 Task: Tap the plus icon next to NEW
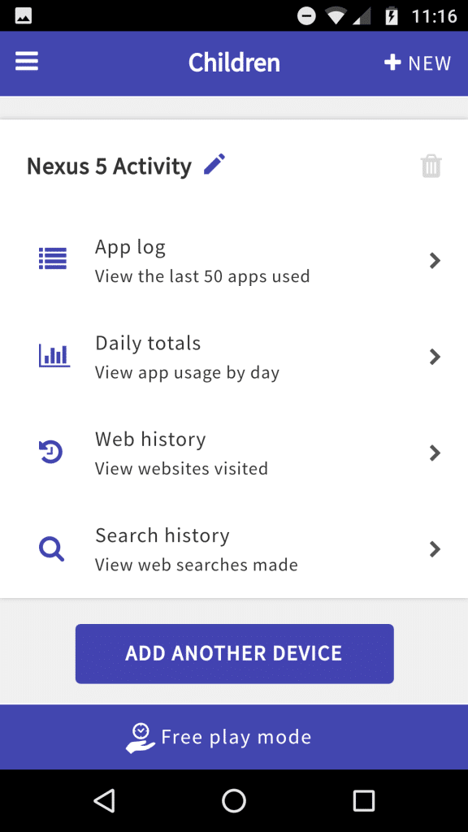click(x=392, y=62)
